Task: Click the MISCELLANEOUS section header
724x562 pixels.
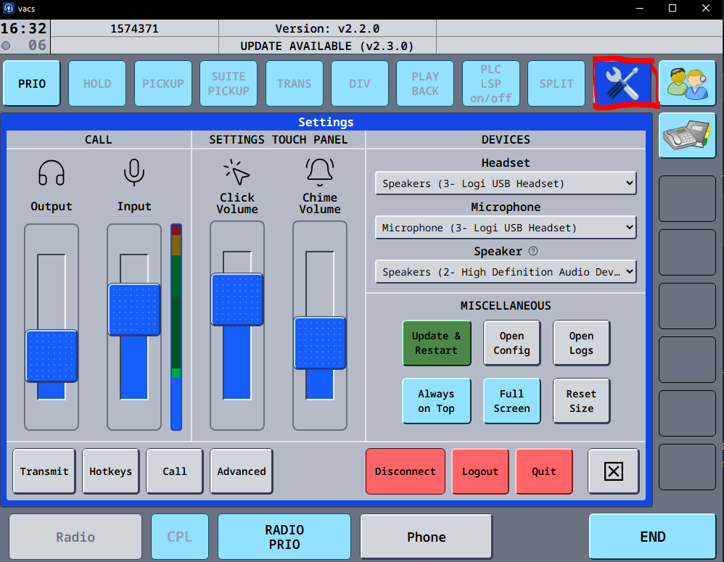Action: [x=506, y=305]
